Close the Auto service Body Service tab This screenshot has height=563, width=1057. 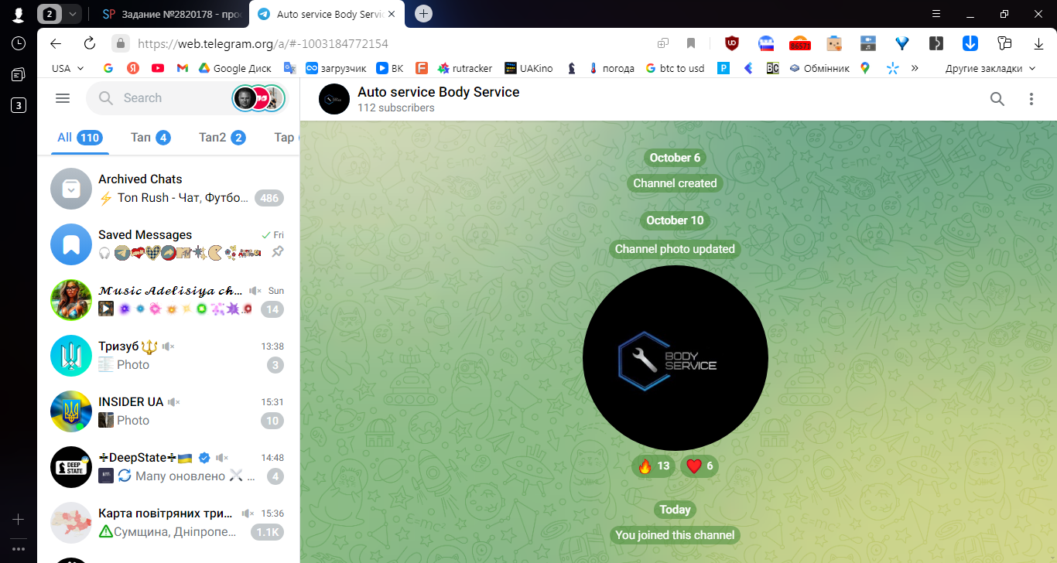pyautogui.click(x=392, y=14)
